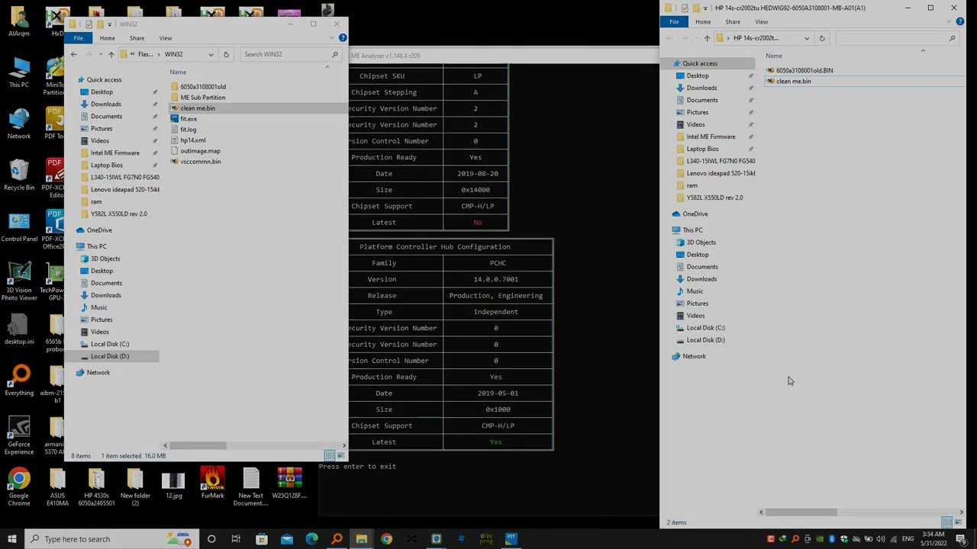
Task: Open Quick Access Toolbar dropdown in WIN32
Action: 109,24
